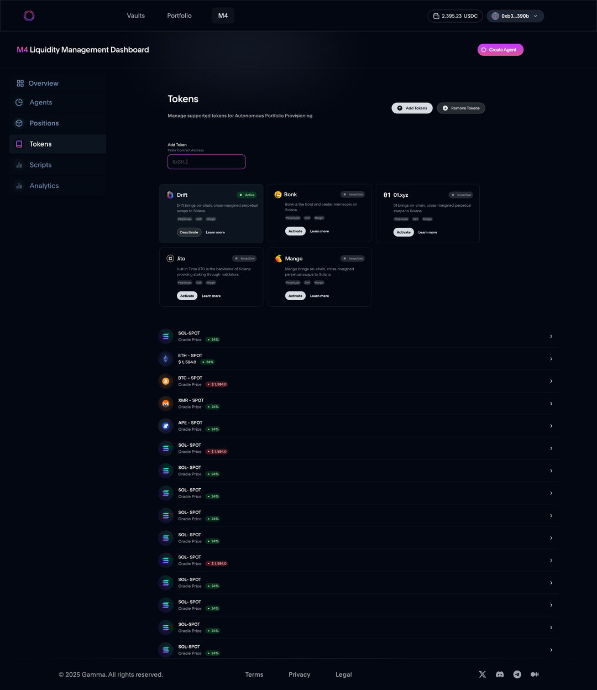597x690 pixels.
Task: Expand the XMR - SPOT row chevron
Action: pos(551,404)
